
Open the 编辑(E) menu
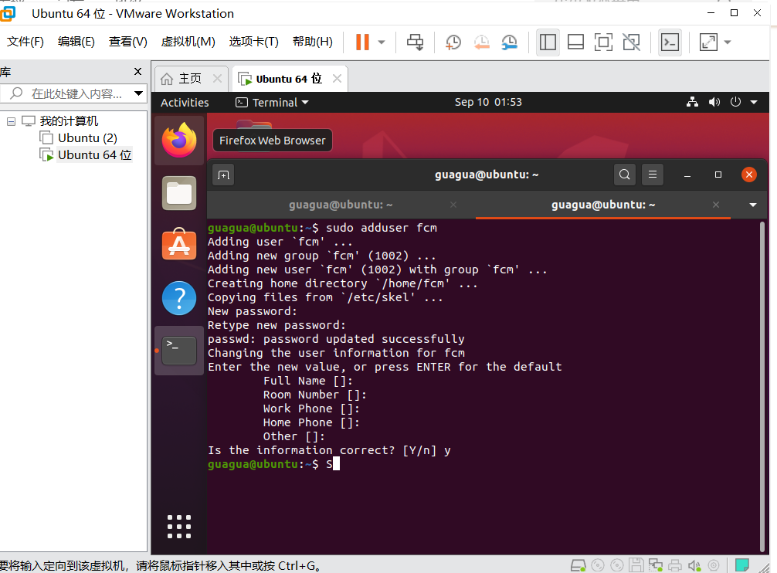point(76,42)
